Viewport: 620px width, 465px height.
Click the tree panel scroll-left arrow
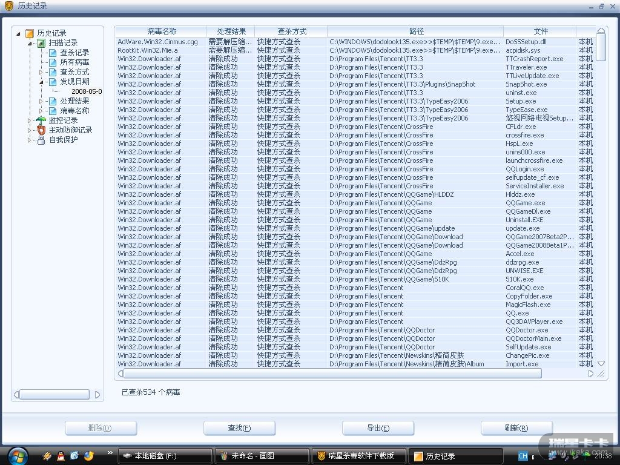(16, 395)
